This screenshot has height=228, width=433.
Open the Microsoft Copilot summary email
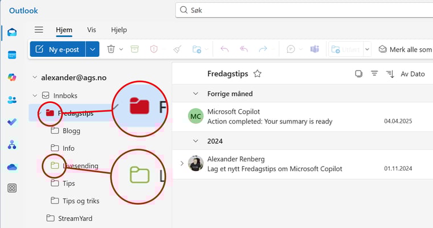pyautogui.click(x=303, y=117)
